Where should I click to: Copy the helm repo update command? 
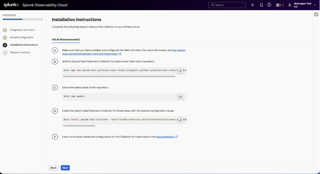point(180,97)
